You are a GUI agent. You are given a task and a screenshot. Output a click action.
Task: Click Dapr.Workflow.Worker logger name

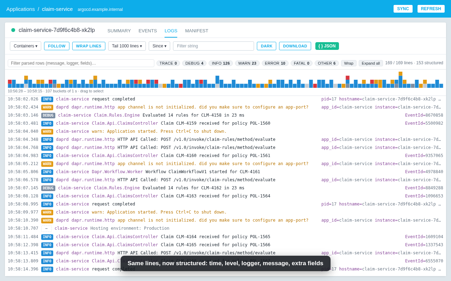(117, 172)
